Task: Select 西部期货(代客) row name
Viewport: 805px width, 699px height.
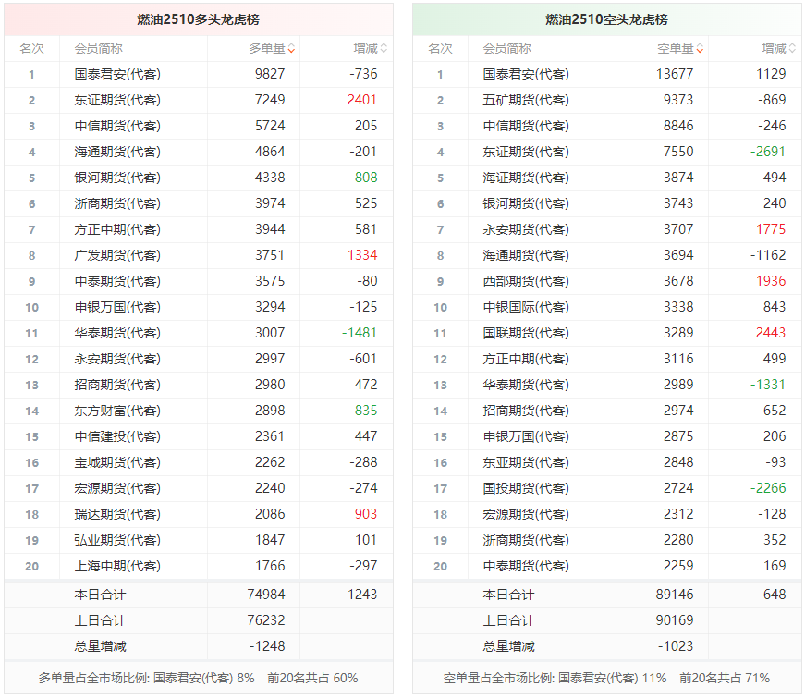Action: pyautogui.click(x=526, y=281)
